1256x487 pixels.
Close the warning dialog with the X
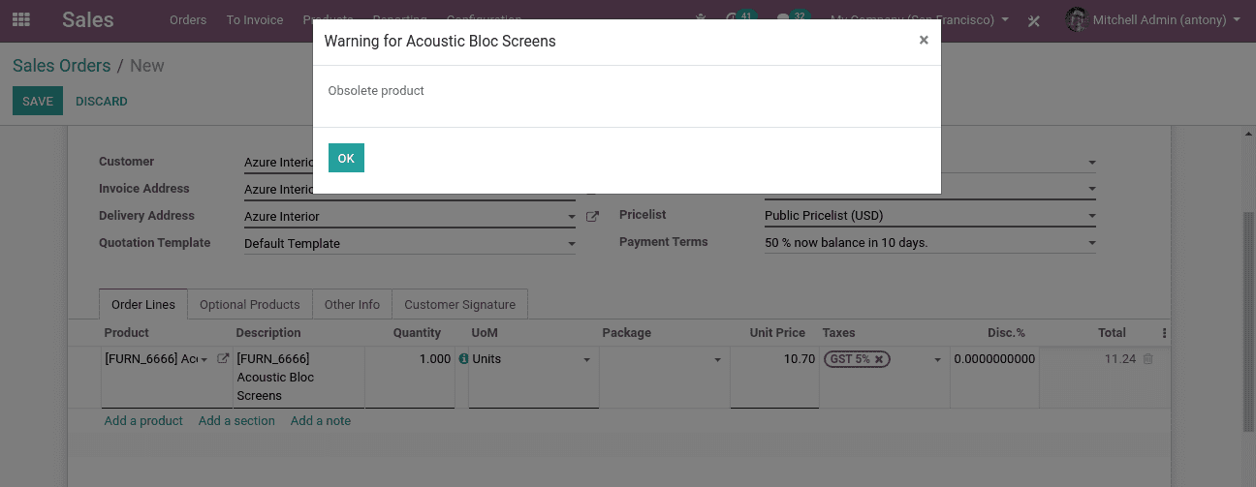coord(924,40)
